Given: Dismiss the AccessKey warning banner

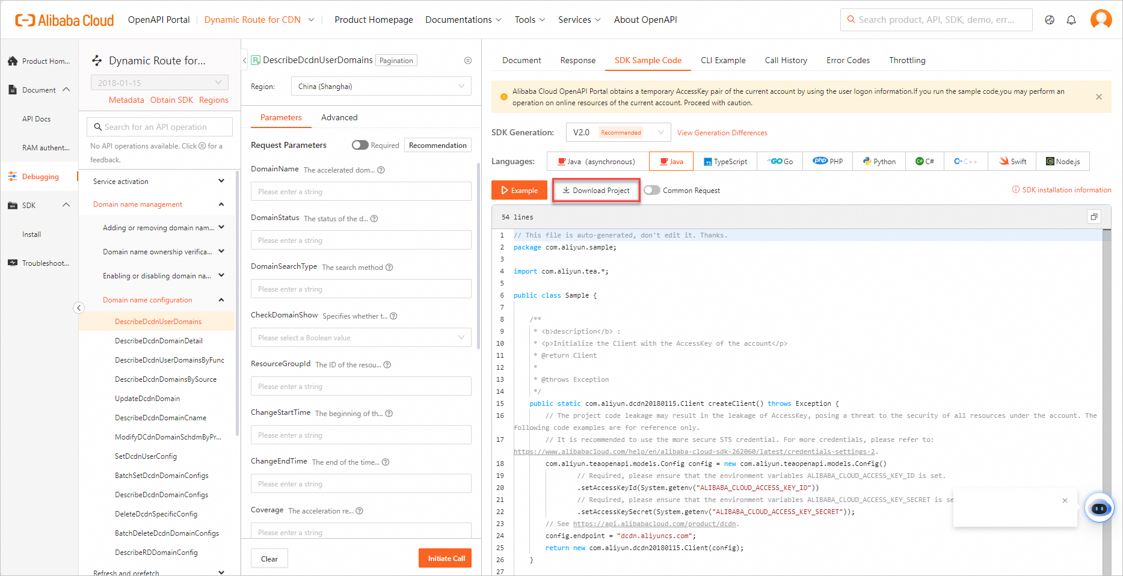Looking at the screenshot, I should [x=1099, y=97].
